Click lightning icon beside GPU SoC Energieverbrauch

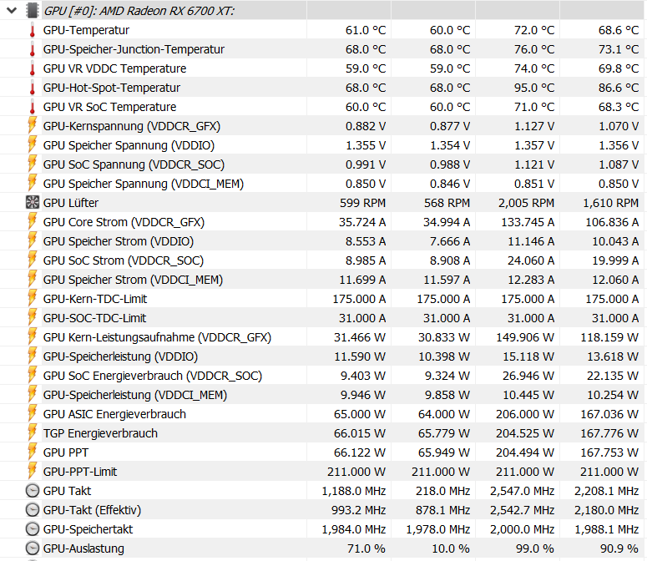(33, 375)
